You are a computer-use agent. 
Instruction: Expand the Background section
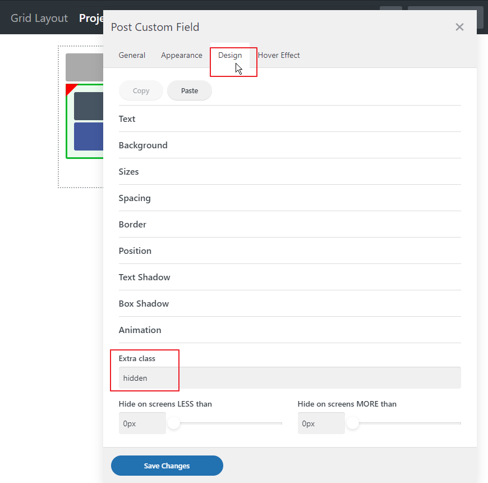pos(290,145)
